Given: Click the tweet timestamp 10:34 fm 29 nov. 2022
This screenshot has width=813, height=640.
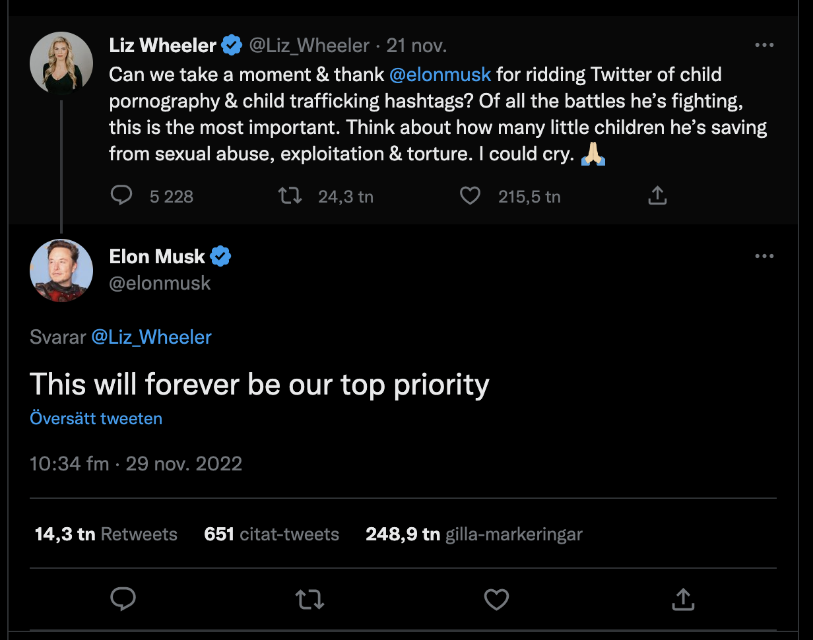Looking at the screenshot, I should (x=136, y=463).
